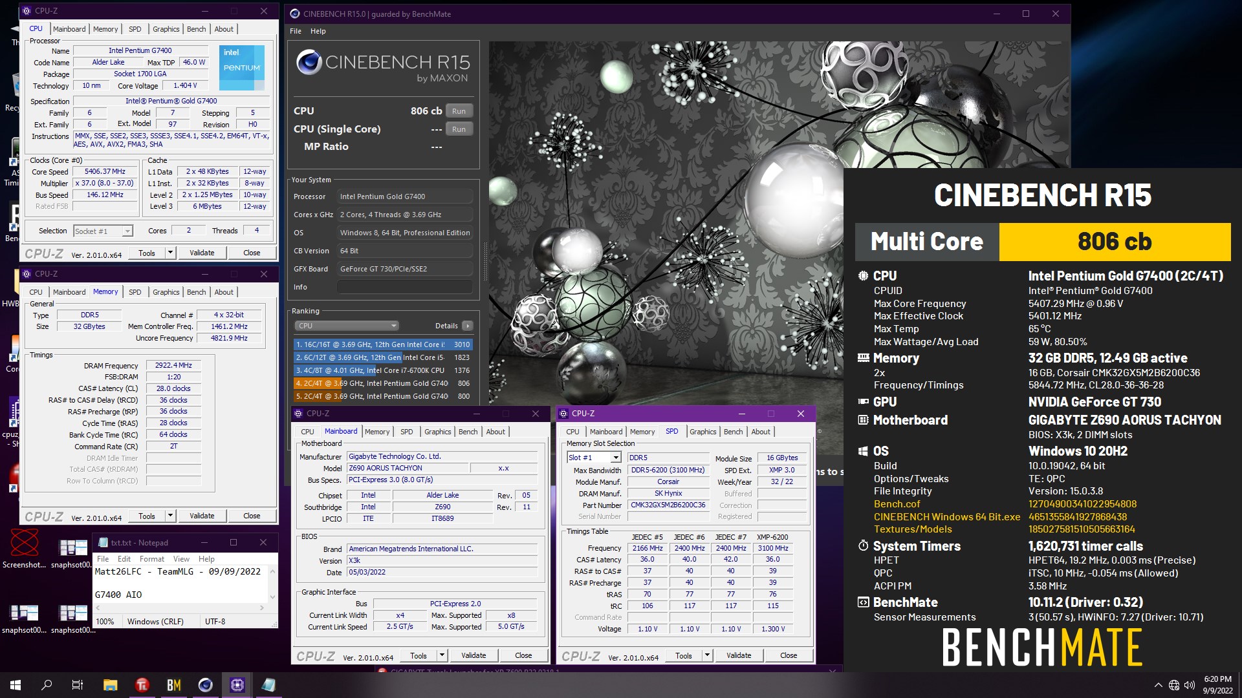
Task: Open File menu in Cinebench
Action: 296,31
